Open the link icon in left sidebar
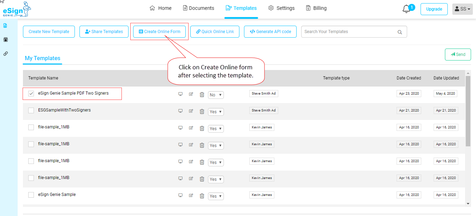Image resolution: width=476 pixels, height=216 pixels. pyautogui.click(x=5, y=54)
